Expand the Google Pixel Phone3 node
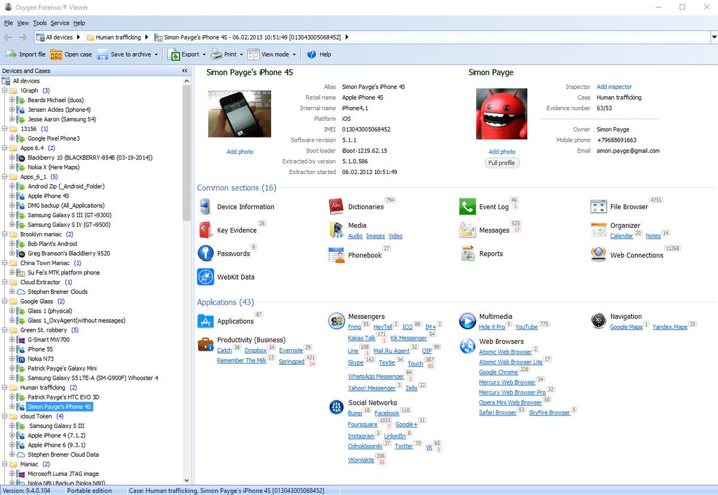 coord(12,138)
